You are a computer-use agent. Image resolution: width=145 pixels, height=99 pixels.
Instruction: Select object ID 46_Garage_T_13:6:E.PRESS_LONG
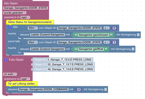[70, 69]
